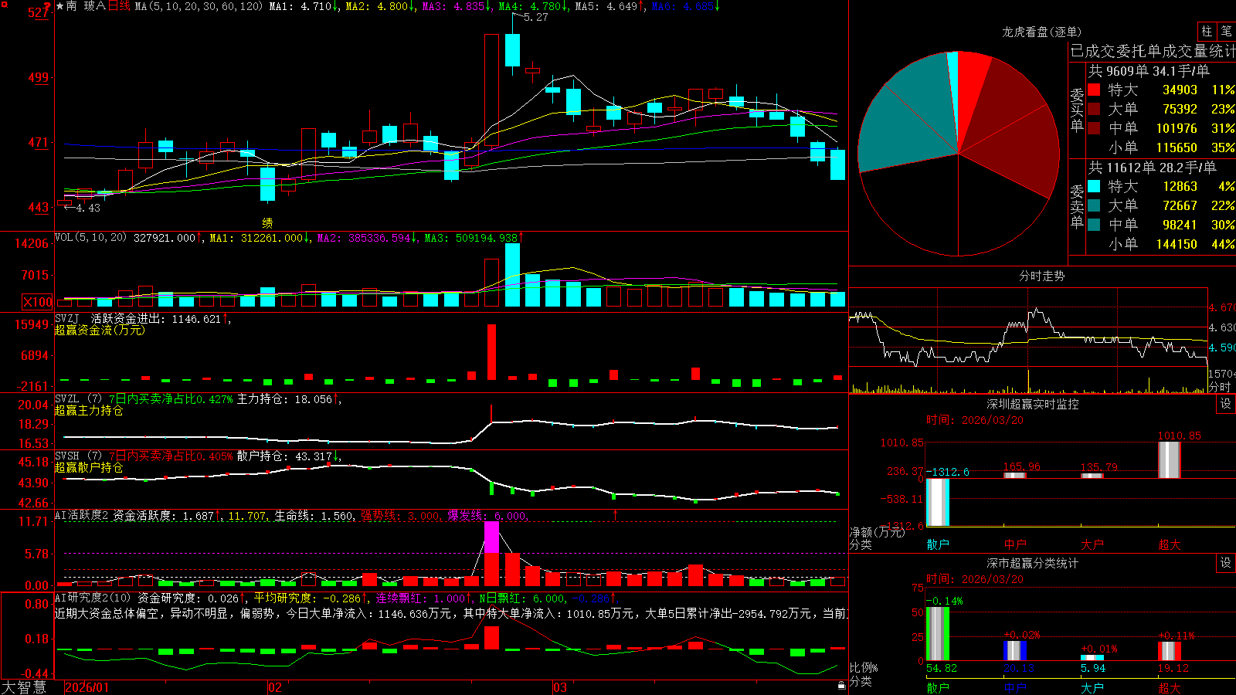Click the 深圳超赢实时监控 title
Screen dimensions: 1236x695
[1032, 404]
